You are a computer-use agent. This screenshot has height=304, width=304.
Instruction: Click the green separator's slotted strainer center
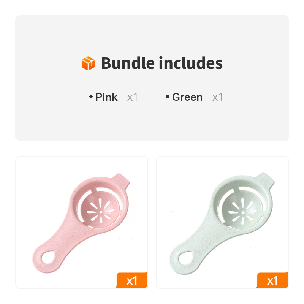[242, 212]
